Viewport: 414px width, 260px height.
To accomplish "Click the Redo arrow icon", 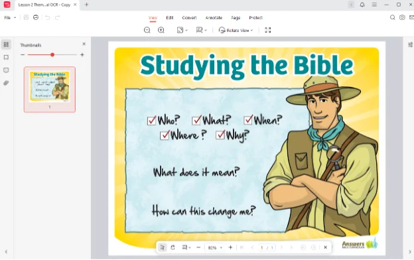I will click(57, 18).
